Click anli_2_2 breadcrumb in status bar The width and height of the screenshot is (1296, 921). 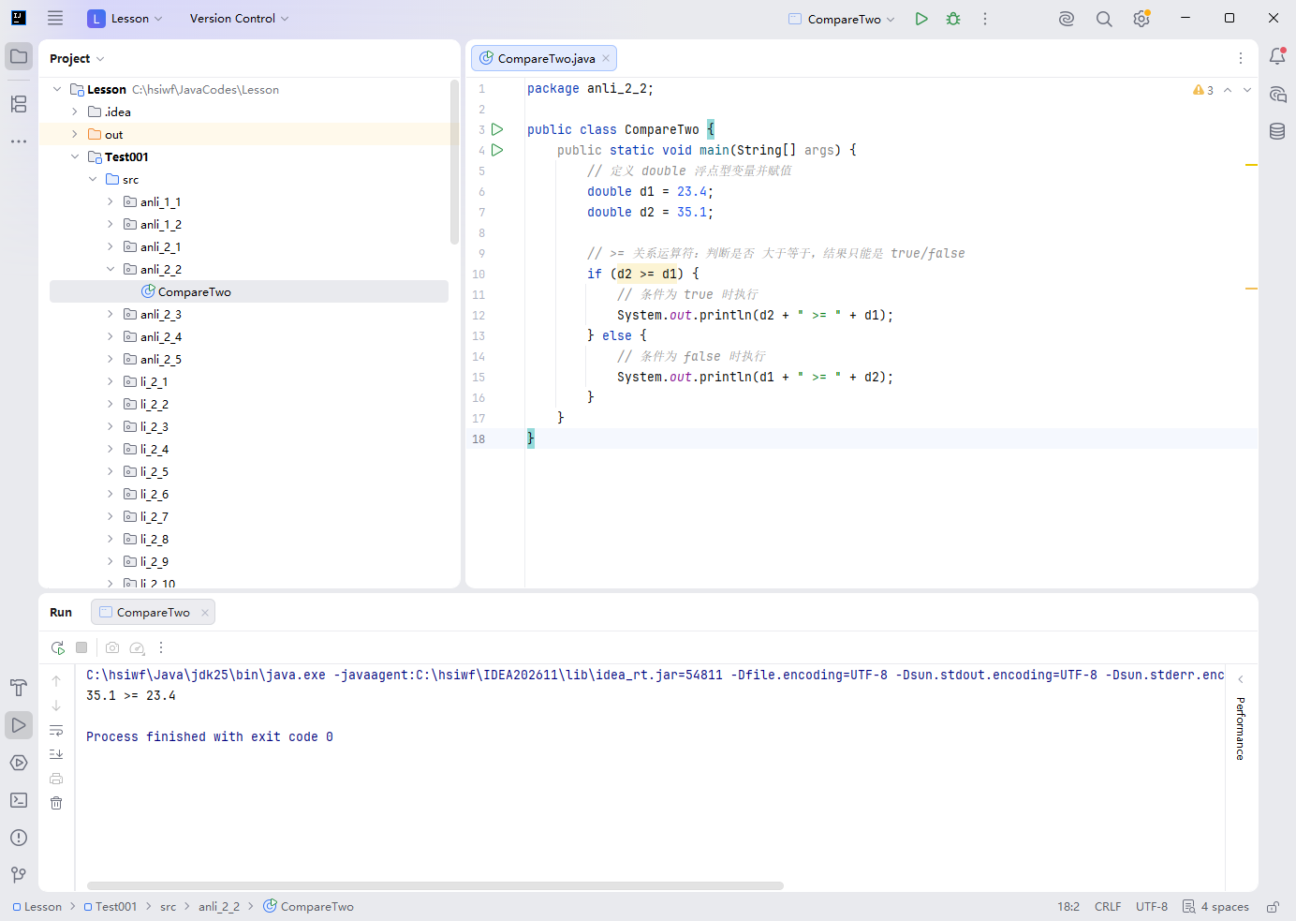[x=219, y=906]
